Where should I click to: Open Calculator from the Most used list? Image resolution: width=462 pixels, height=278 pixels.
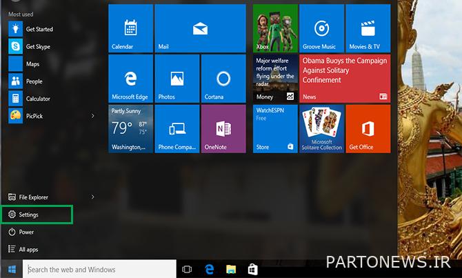(37, 99)
